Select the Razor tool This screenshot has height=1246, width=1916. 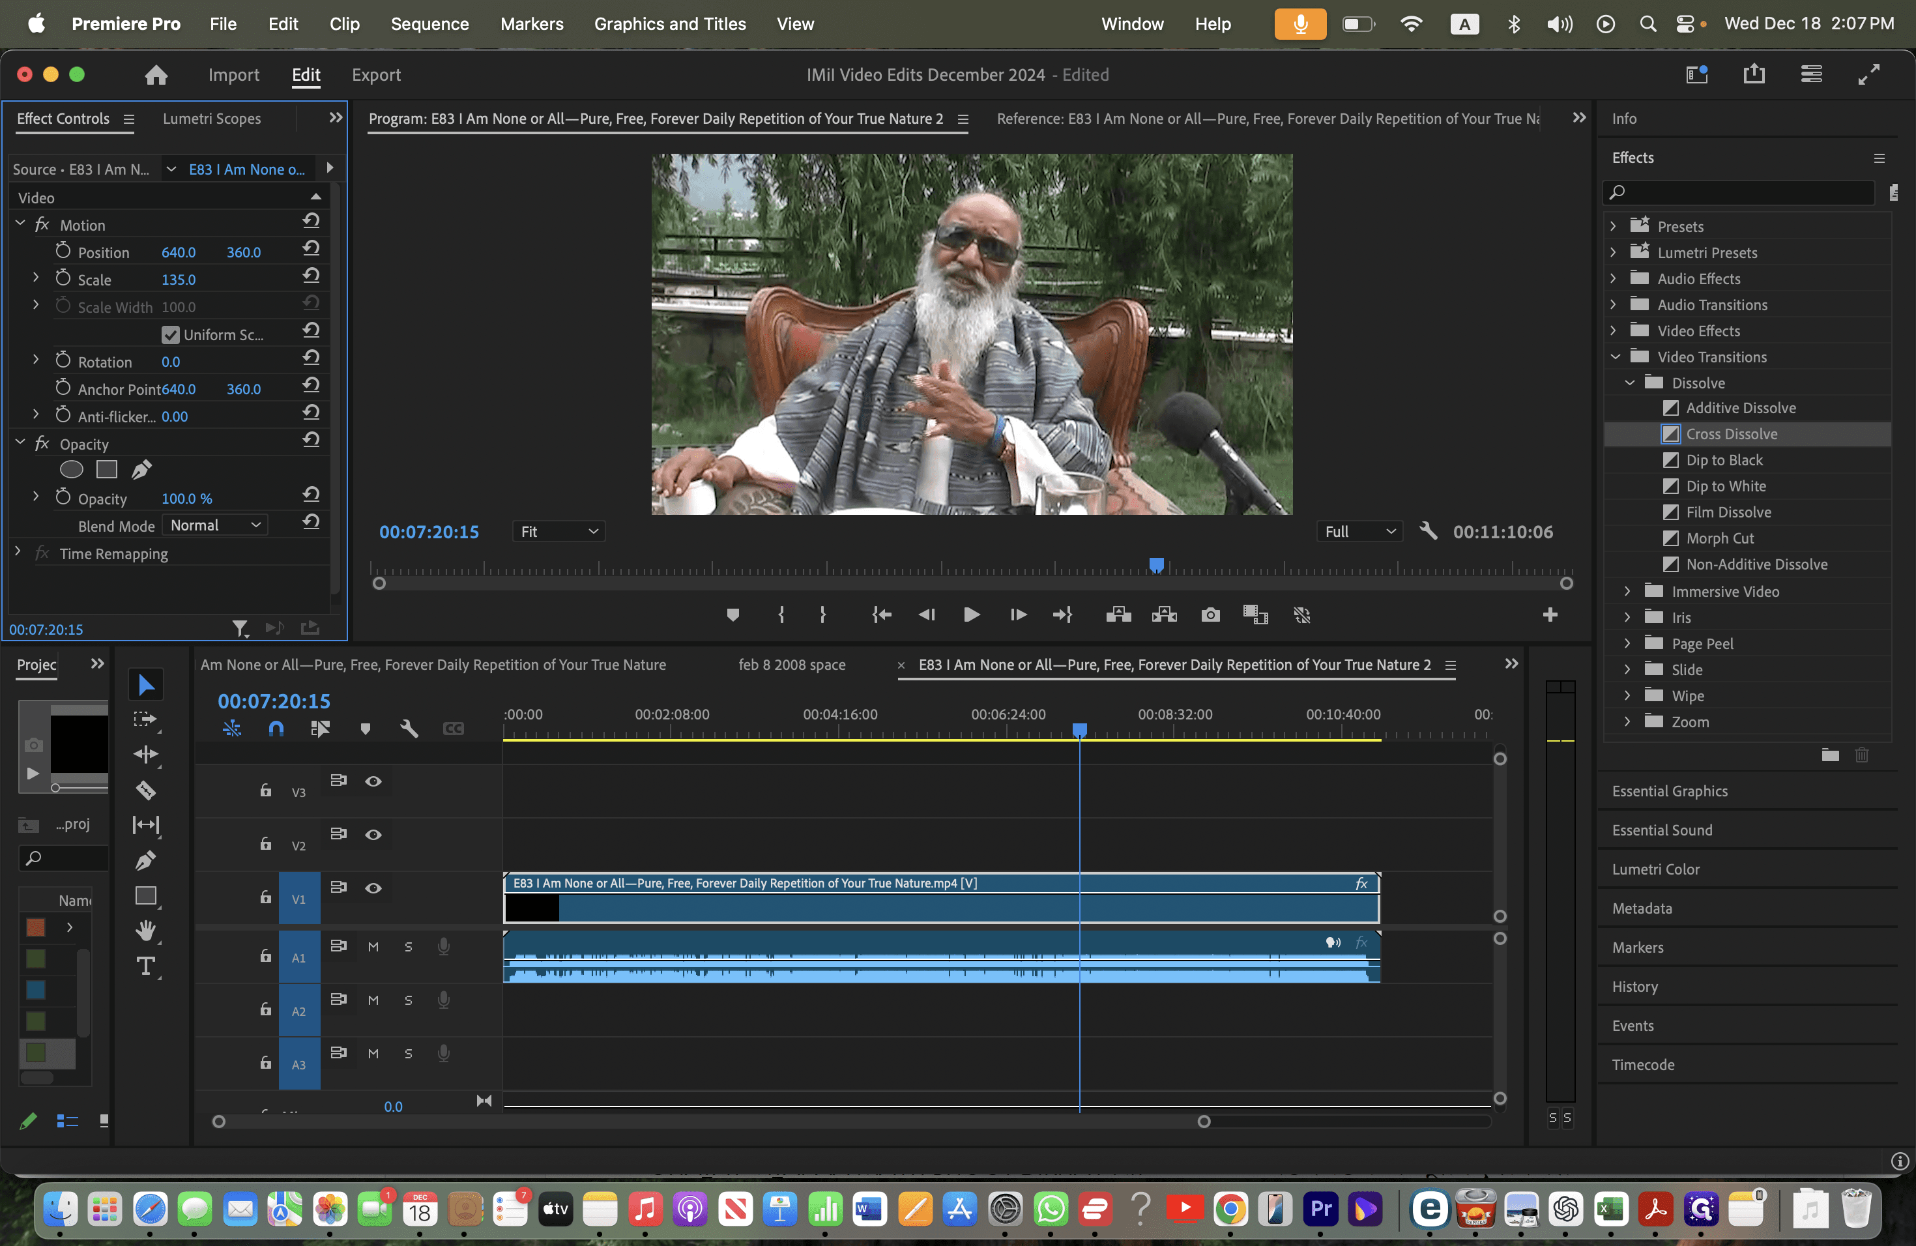tap(146, 790)
